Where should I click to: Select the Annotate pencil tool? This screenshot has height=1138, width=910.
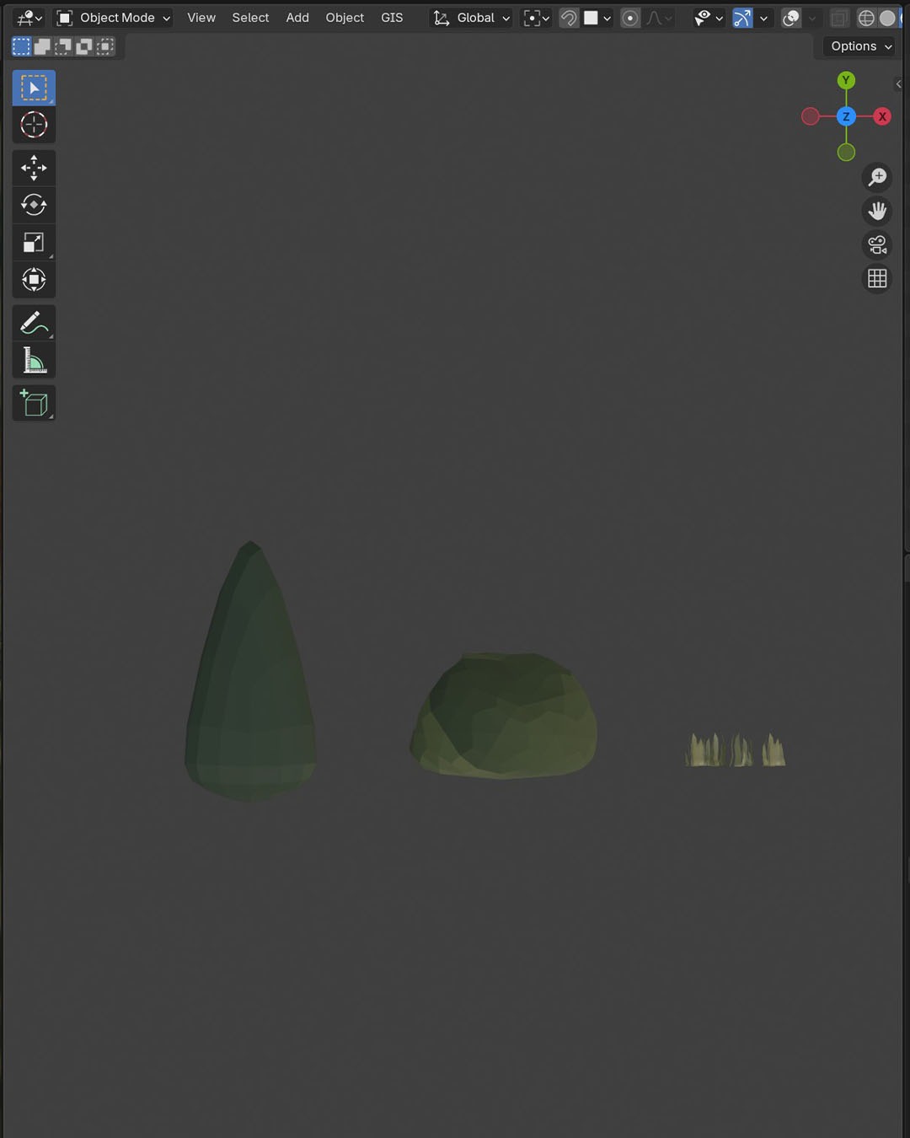34,323
